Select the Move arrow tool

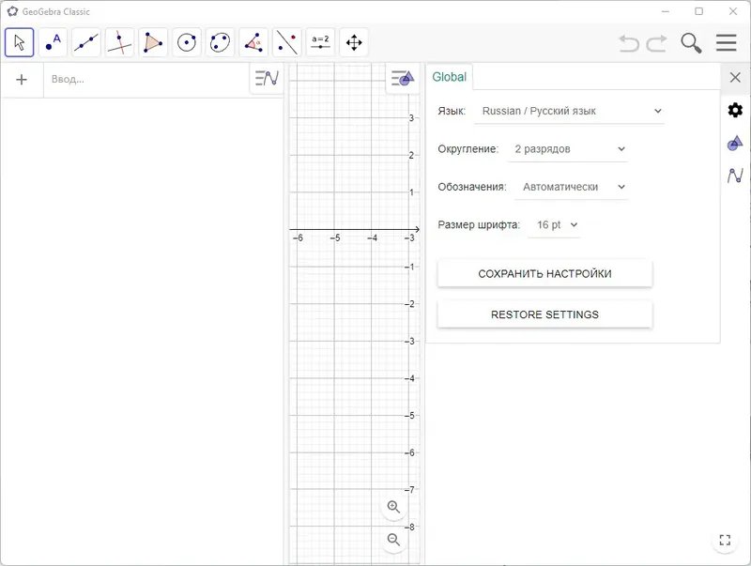pos(20,42)
